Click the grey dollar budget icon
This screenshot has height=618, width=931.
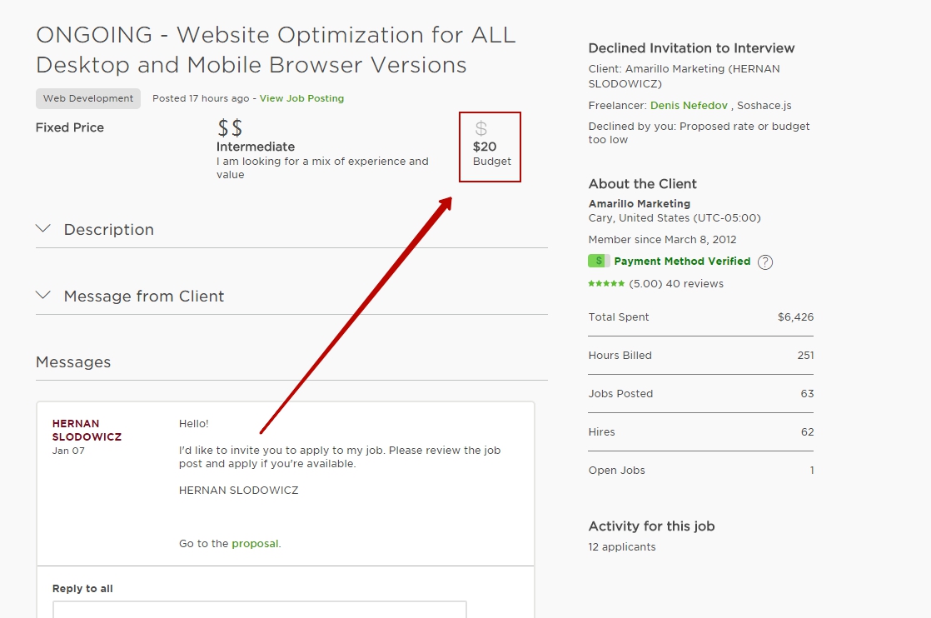481,128
